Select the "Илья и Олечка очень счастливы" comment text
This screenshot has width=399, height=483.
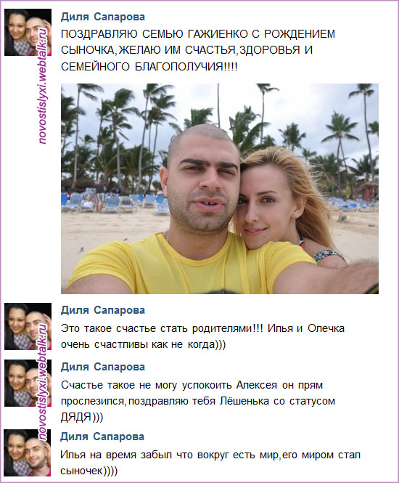202,336
